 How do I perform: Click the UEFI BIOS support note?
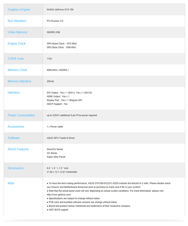click(58, 210)
